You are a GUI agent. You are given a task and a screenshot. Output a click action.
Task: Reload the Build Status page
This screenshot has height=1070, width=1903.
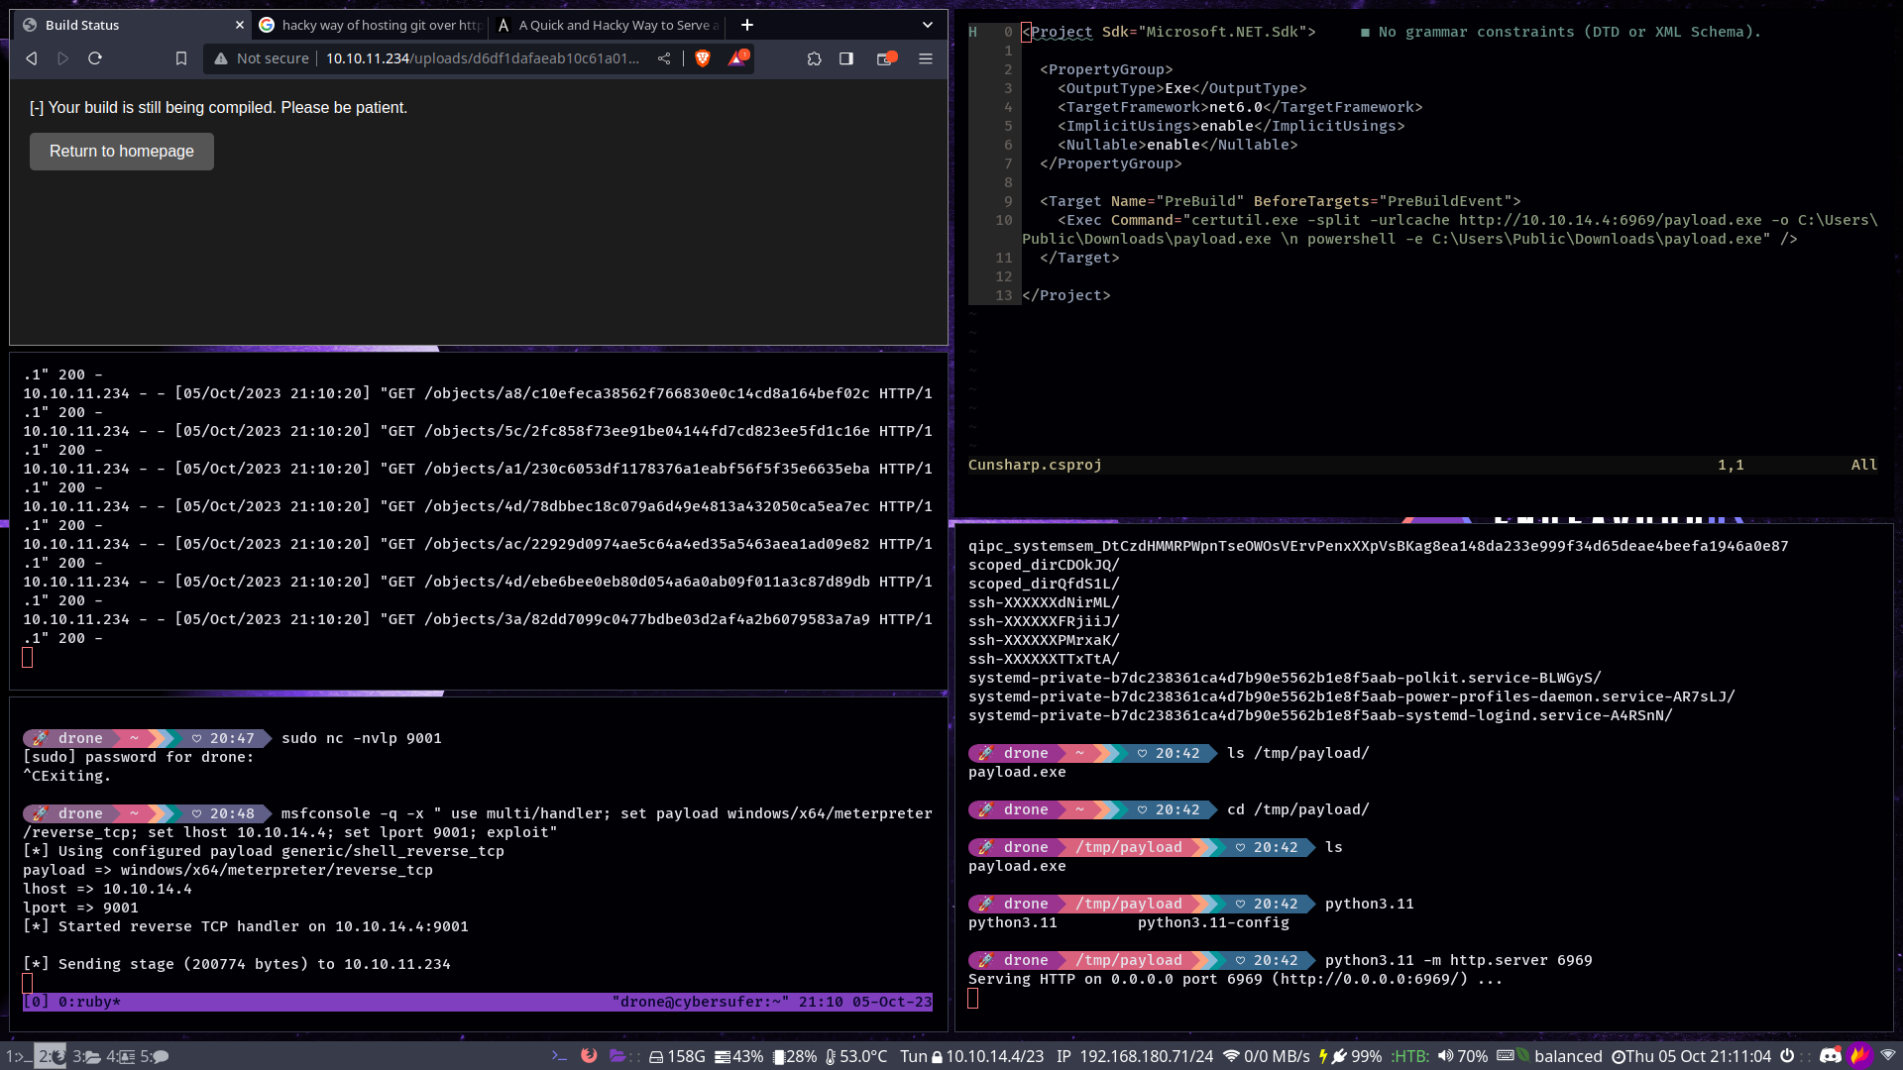[95, 58]
